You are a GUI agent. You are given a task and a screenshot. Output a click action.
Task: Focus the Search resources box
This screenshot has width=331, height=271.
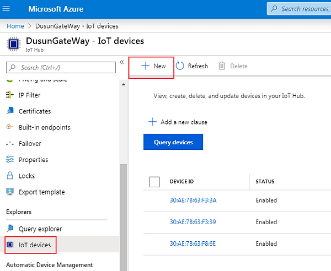[x=298, y=9]
